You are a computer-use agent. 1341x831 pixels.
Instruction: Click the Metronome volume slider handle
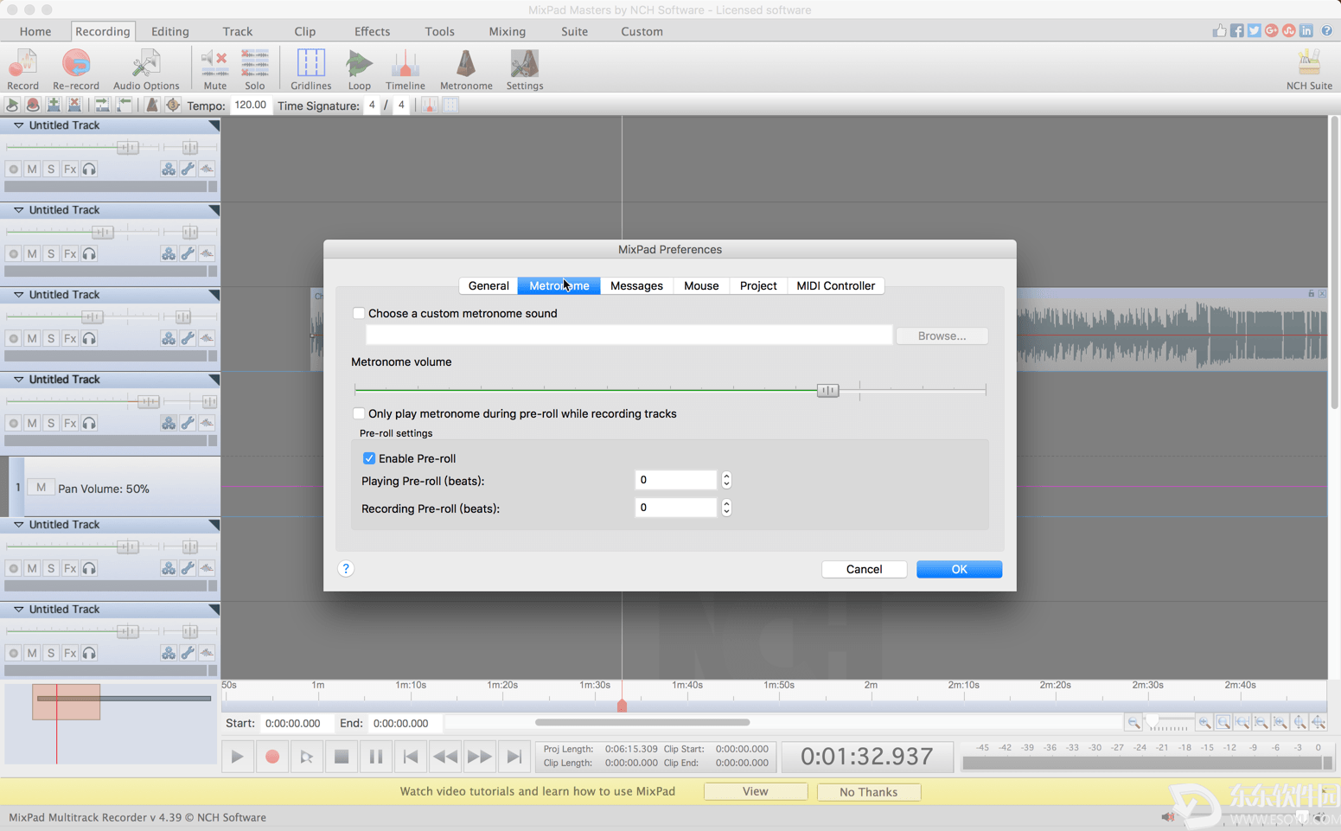point(827,390)
